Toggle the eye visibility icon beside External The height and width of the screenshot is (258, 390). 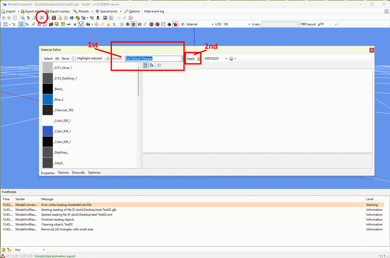[x=183, y=24]
